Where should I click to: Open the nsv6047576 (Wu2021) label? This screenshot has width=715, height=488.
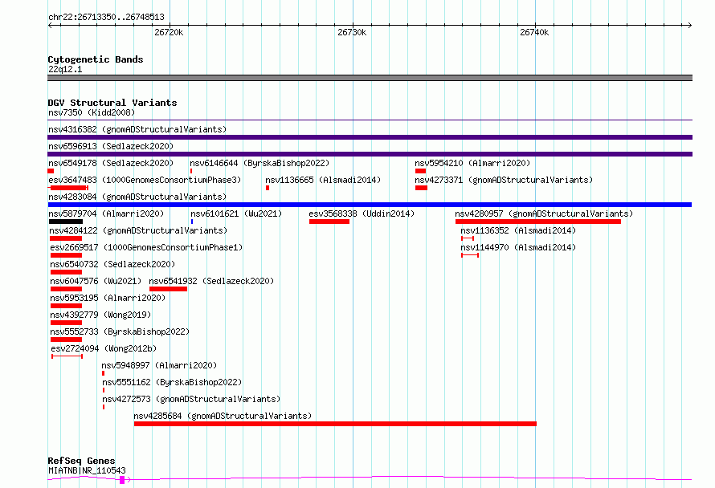pyautogui.click(x=96, y=281)
